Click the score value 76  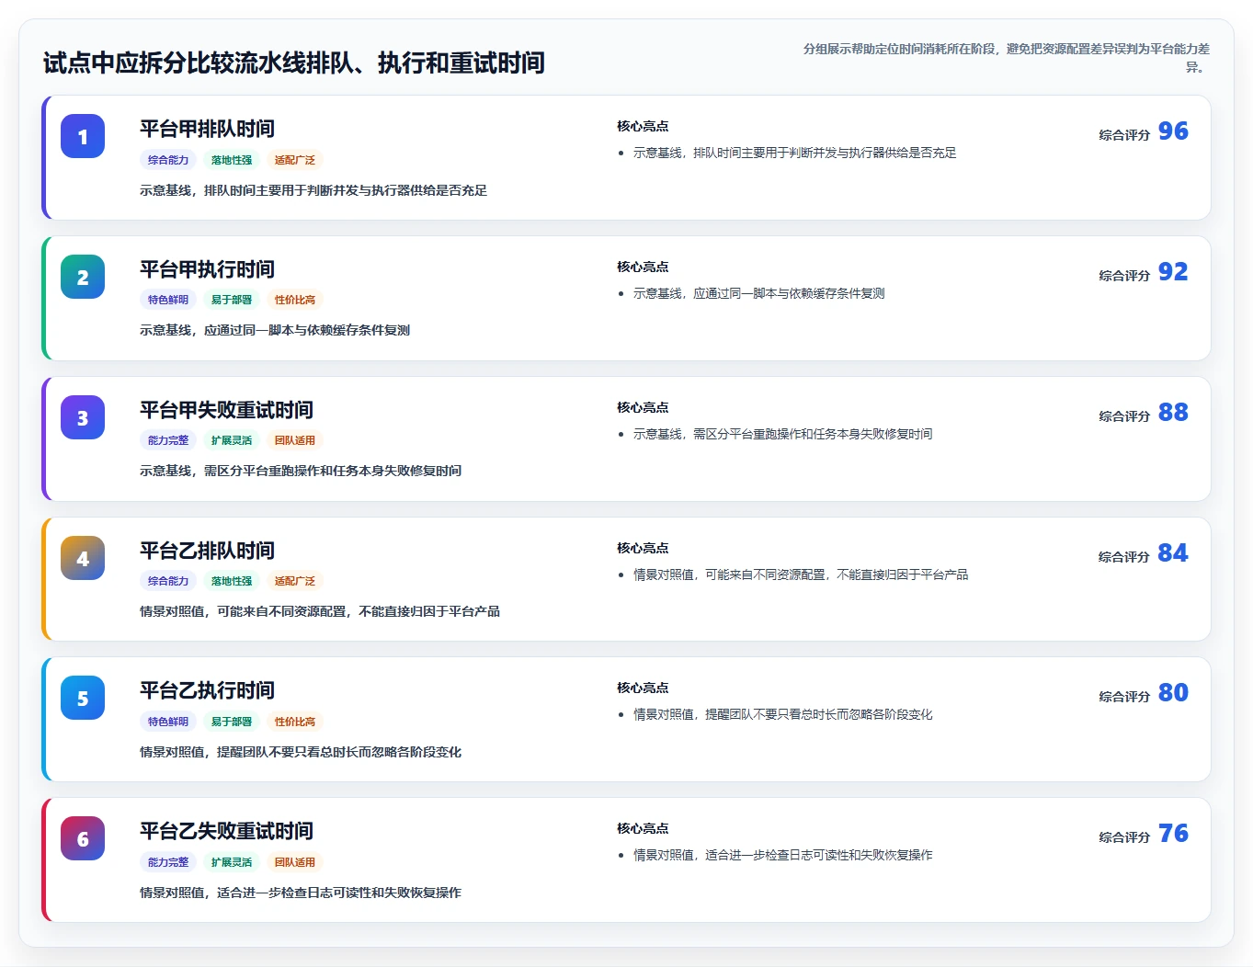[1173, 834]
